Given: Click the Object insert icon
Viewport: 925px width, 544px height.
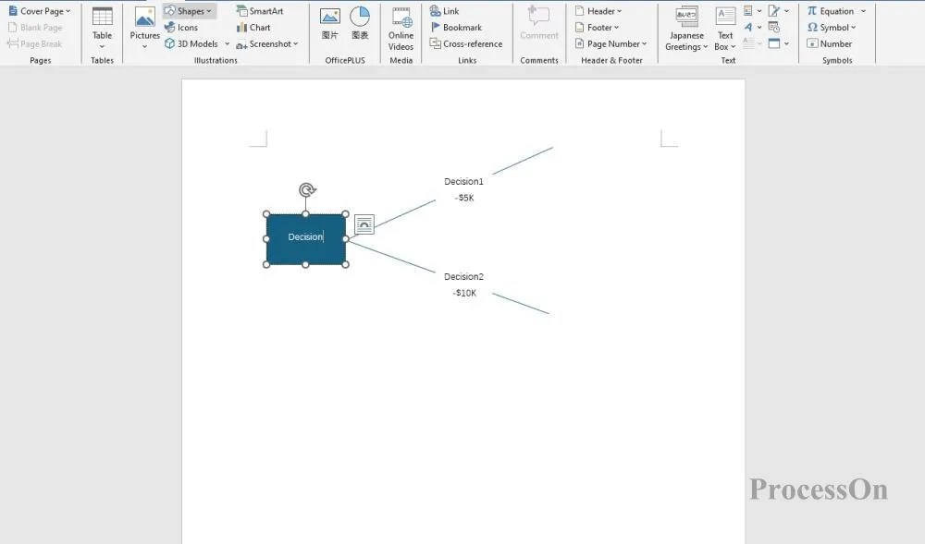Looking at the screenshot, I should coord(774,43).
